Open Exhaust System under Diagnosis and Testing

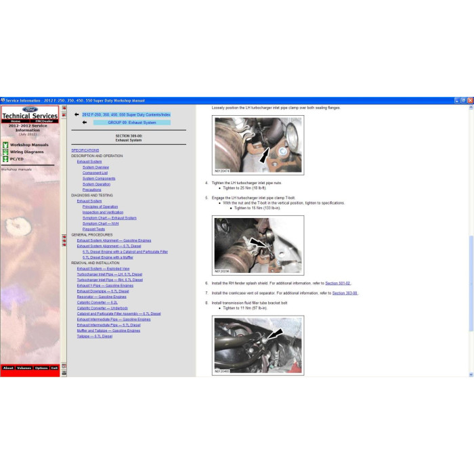point(89,201)
